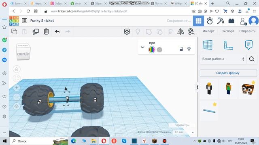
Task: Open Telegram in the Opera sidebar
Action: point(4,50)
